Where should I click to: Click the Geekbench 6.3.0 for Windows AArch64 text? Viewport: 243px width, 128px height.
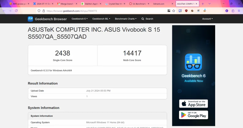pyautogui.click(x=51, y=71)
